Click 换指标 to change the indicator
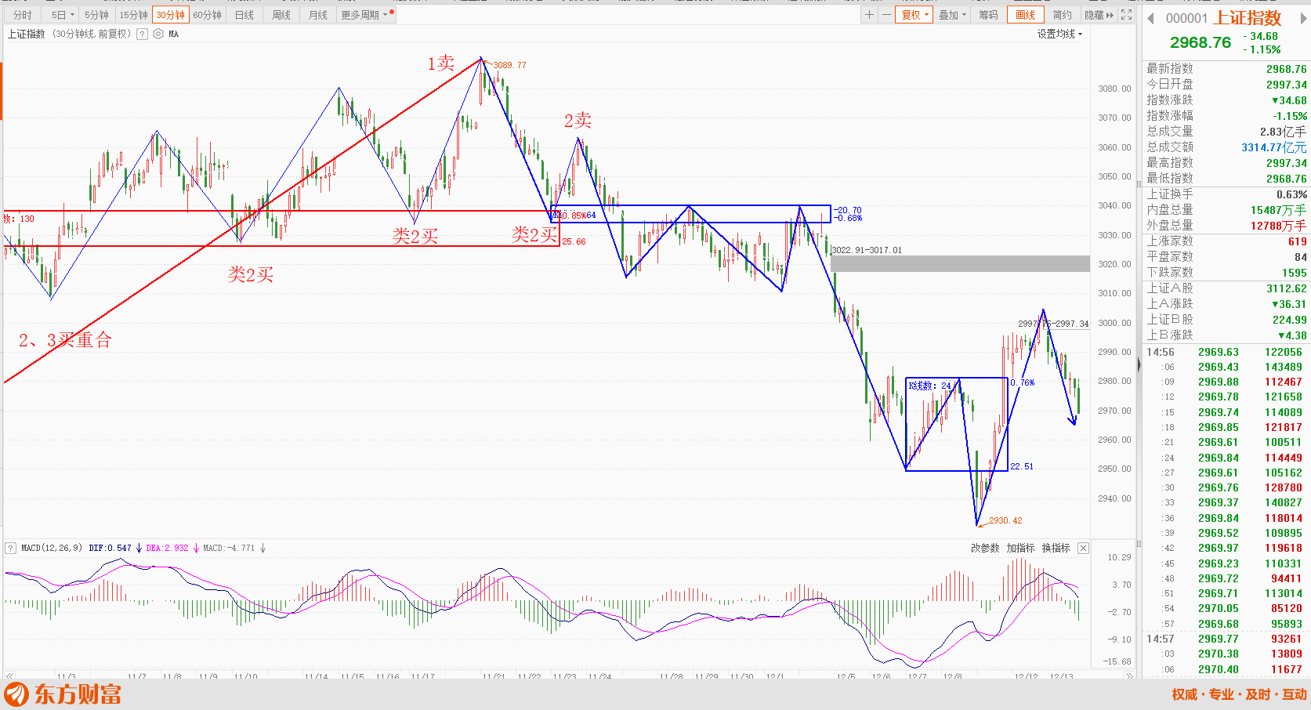The width and height of the screenshot is (1311, 710). tap(1056, 548)
